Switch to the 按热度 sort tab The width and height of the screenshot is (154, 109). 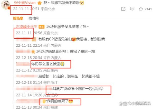pyautogui.click(x=18, y=18)
